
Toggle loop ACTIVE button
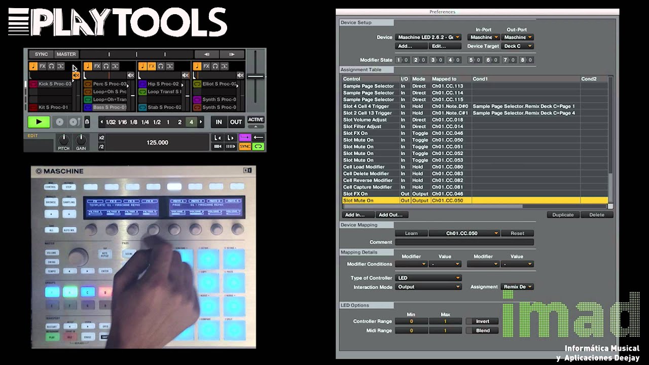point(256,120)
